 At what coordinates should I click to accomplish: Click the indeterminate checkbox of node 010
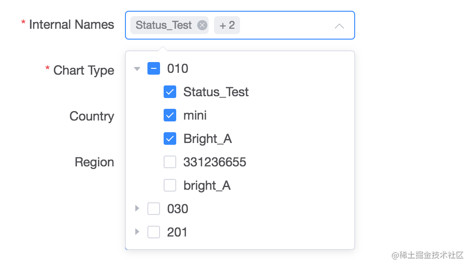pos(154,68)
